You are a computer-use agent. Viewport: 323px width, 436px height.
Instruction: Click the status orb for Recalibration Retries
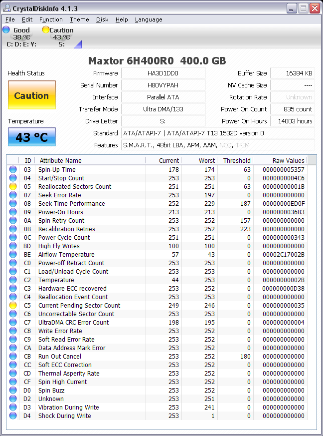(13, 229)
